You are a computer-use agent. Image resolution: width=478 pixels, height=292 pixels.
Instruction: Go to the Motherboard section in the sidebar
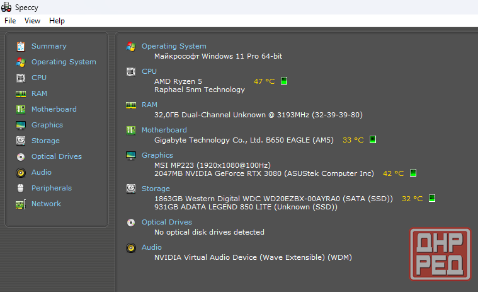[54, 109]
